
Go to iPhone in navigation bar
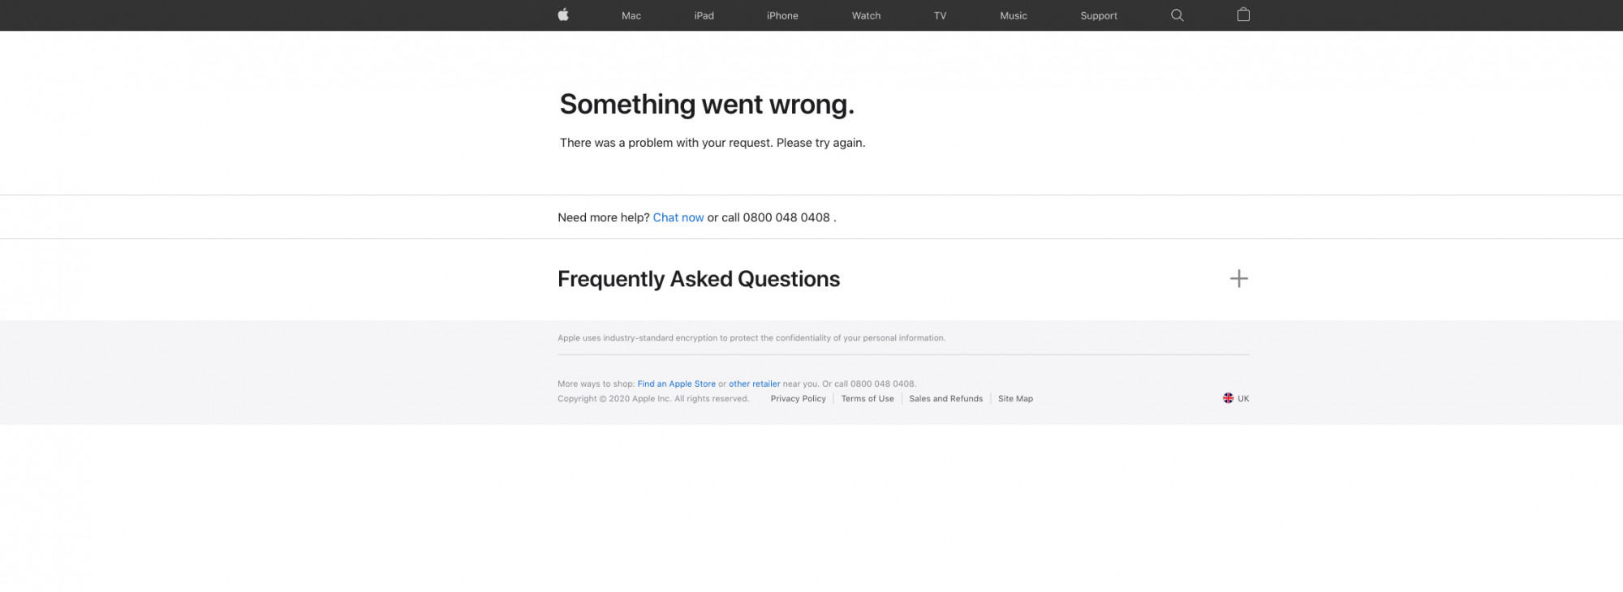(x=782, y=15)
